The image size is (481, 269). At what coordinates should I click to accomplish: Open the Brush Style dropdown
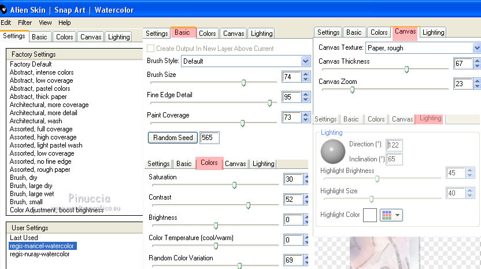coord(305,61)
